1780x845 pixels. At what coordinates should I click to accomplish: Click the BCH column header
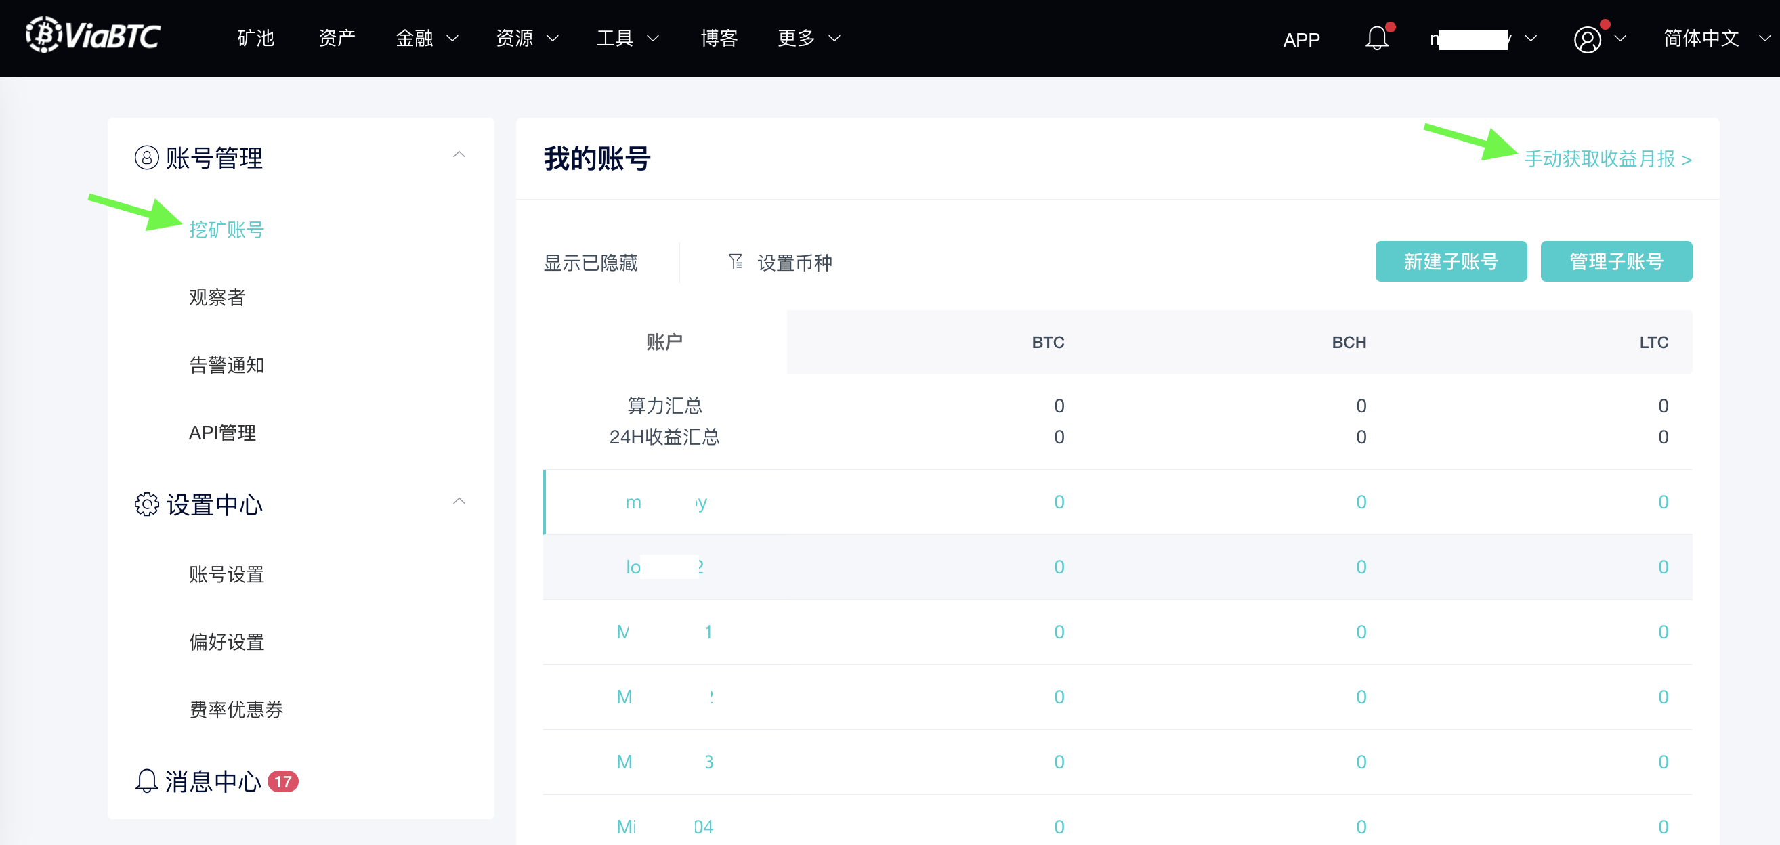(1348, 342)
